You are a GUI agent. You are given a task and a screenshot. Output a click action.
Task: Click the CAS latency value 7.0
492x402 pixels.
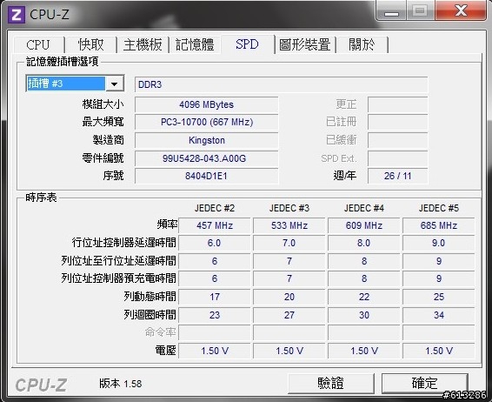pos(289,243)
